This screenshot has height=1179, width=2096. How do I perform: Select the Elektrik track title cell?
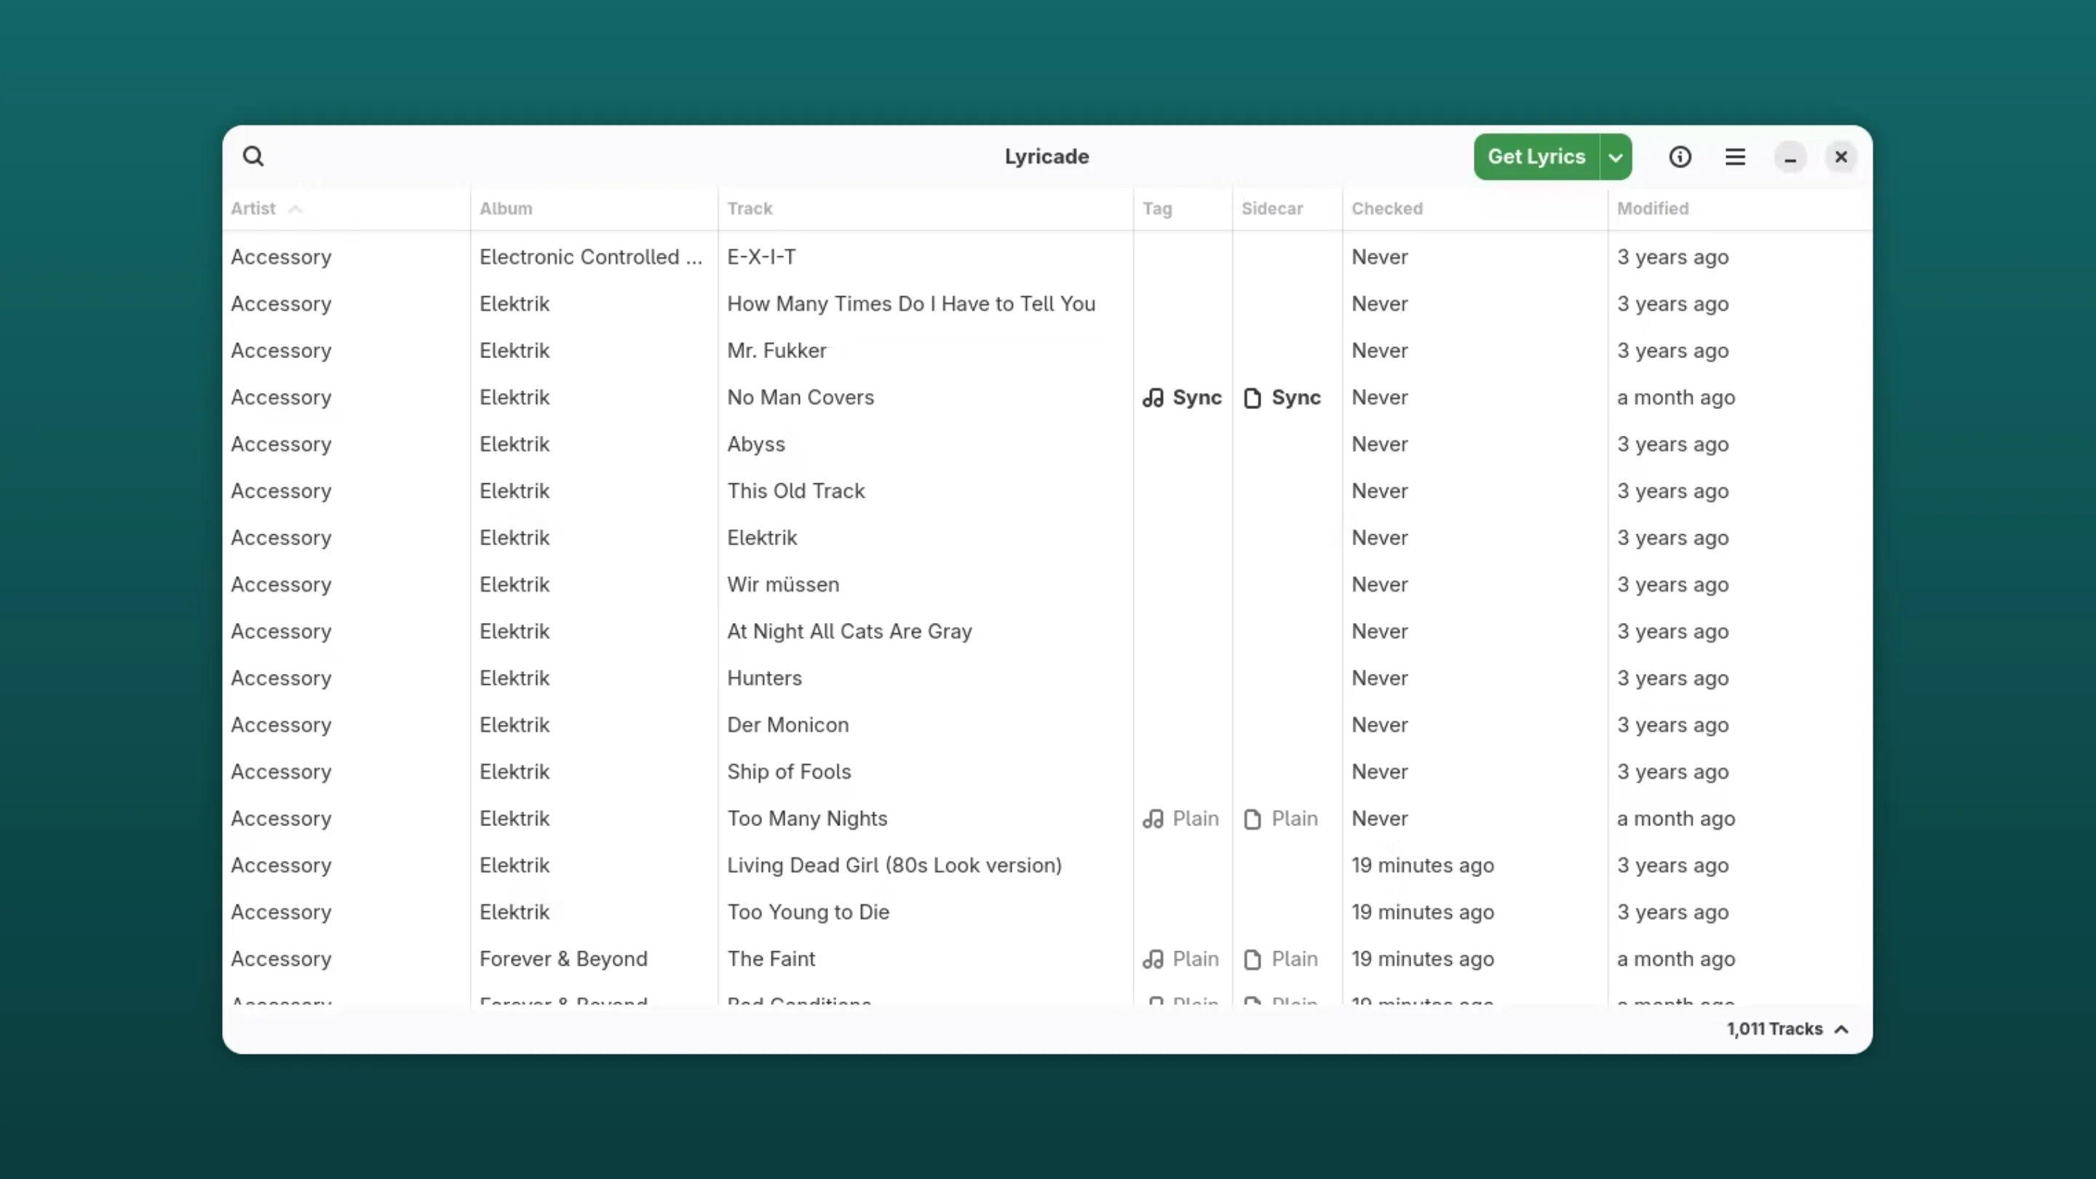pos(761,538)
